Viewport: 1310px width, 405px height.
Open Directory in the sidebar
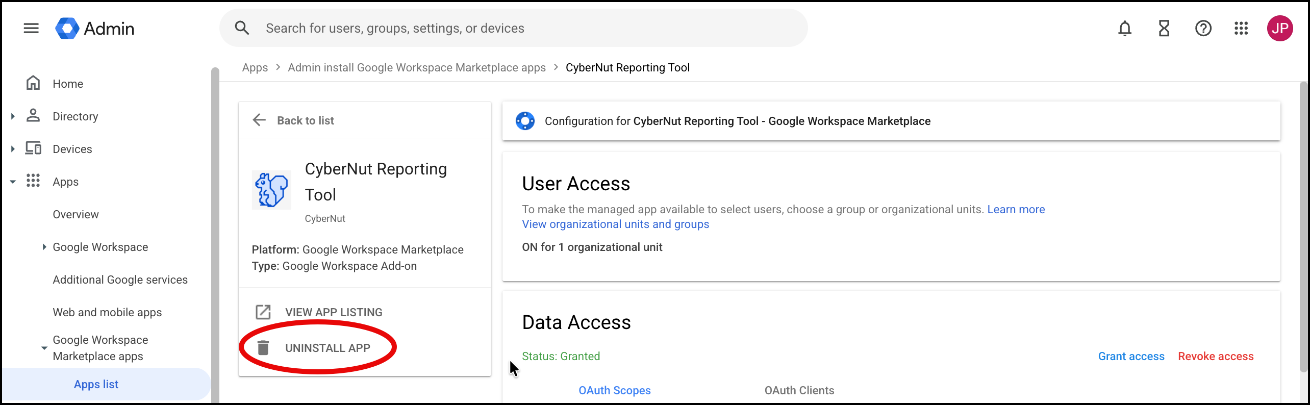(75, 116)
